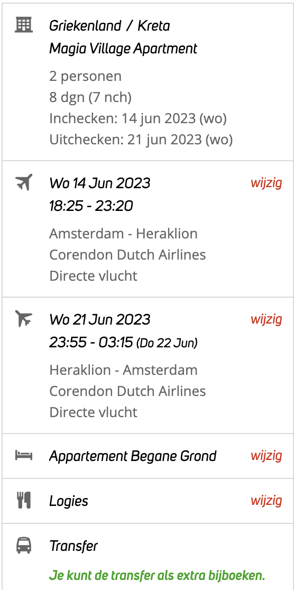Click the Heraklion - Amsterdam route text
Screen dimensions: 294x590
[124, 370]
